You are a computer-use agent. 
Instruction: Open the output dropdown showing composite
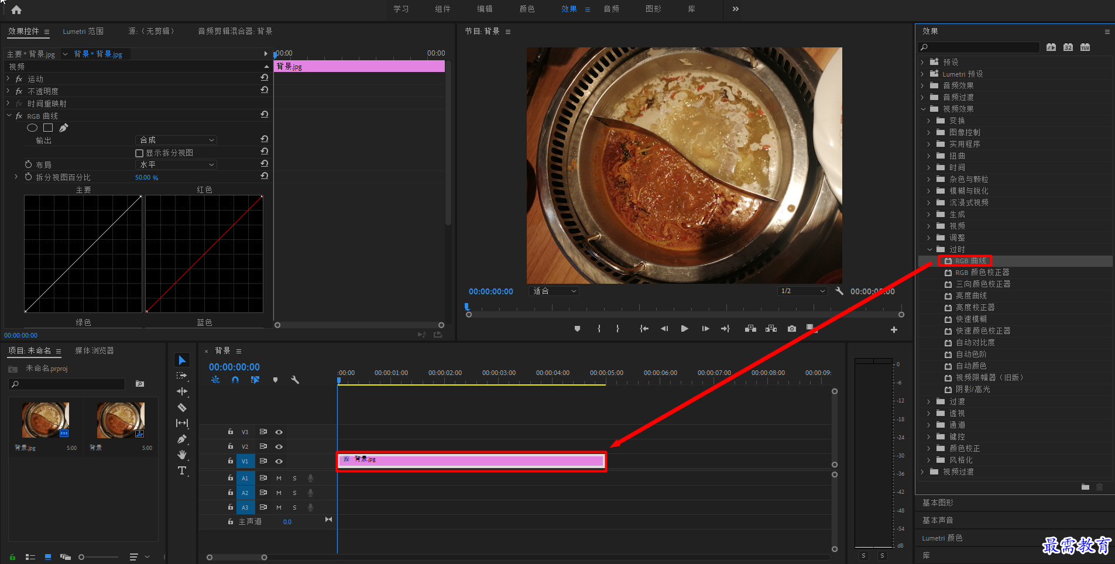176,140
